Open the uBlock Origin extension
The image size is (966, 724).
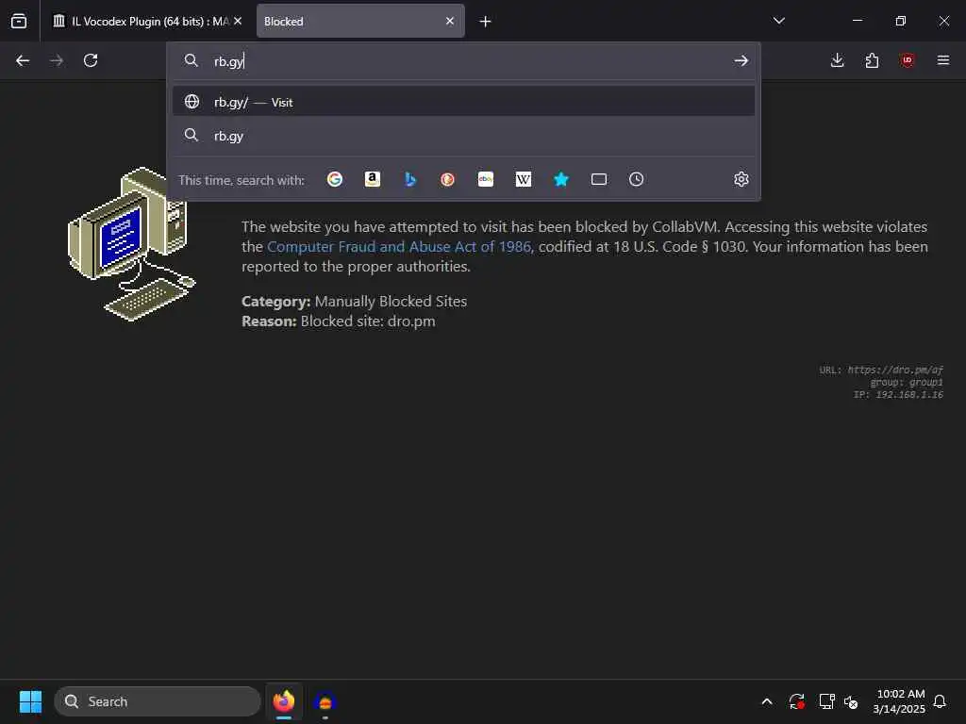tap(907, 60)
